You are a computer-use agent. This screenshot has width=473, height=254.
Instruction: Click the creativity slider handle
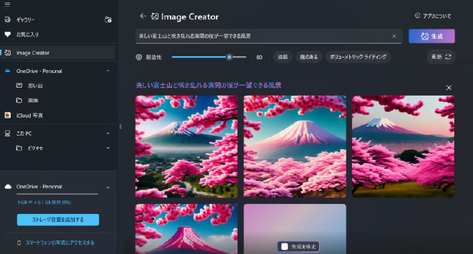pyautogui.click(x=229, y=57)
